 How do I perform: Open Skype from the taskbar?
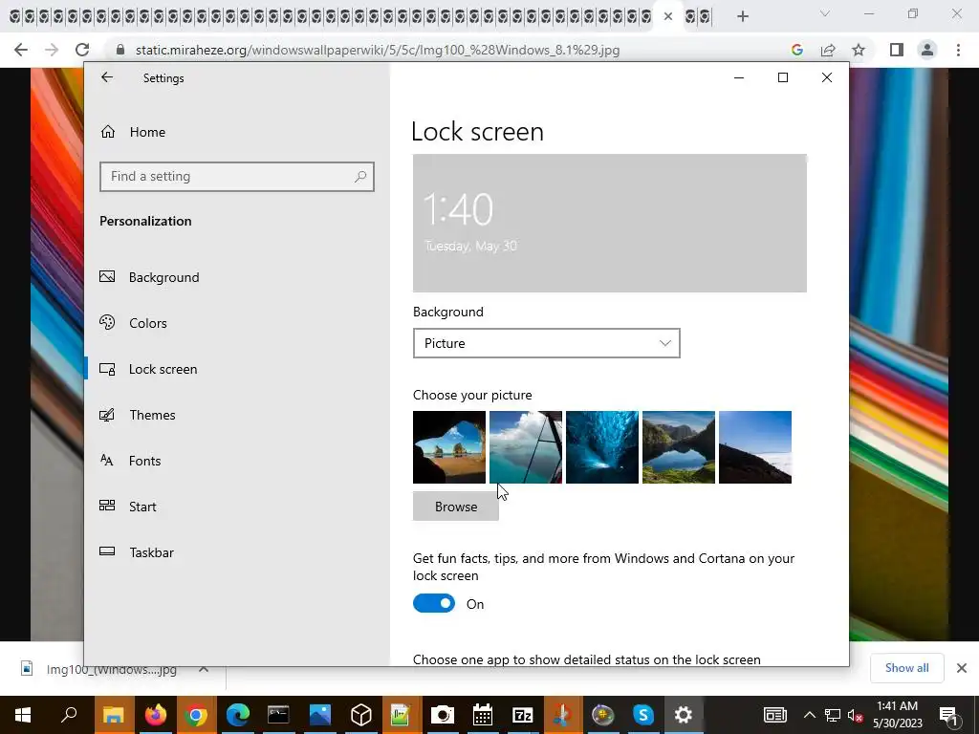(643, 715)
